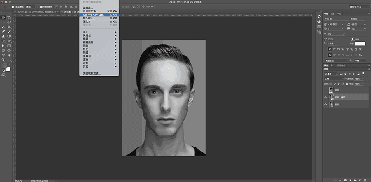Open Lens Correction (镜头校正) item
This screenshot has height=182, width=371.
(x=99, y=18)
